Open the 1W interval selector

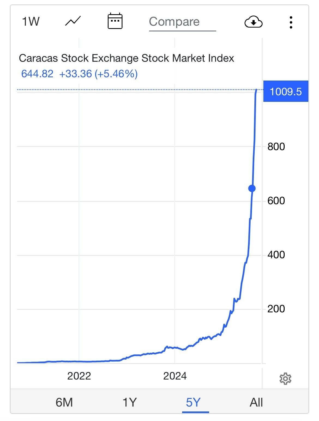coord(31,22)
